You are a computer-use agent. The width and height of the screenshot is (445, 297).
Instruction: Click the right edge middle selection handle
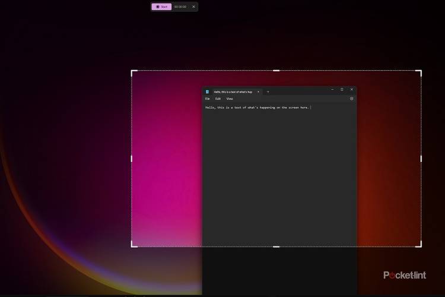[x=421, y=159]
